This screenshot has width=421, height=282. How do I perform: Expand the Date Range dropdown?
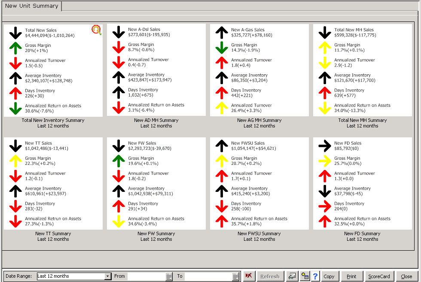coord(107,276)
